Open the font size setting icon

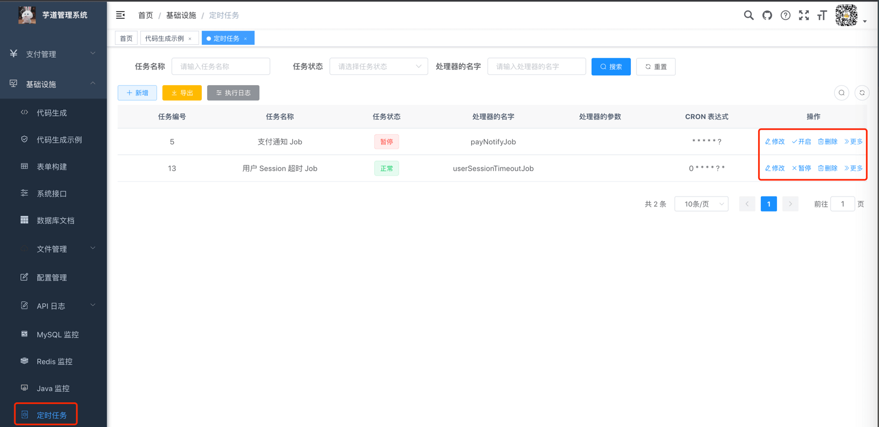[822, 16]
